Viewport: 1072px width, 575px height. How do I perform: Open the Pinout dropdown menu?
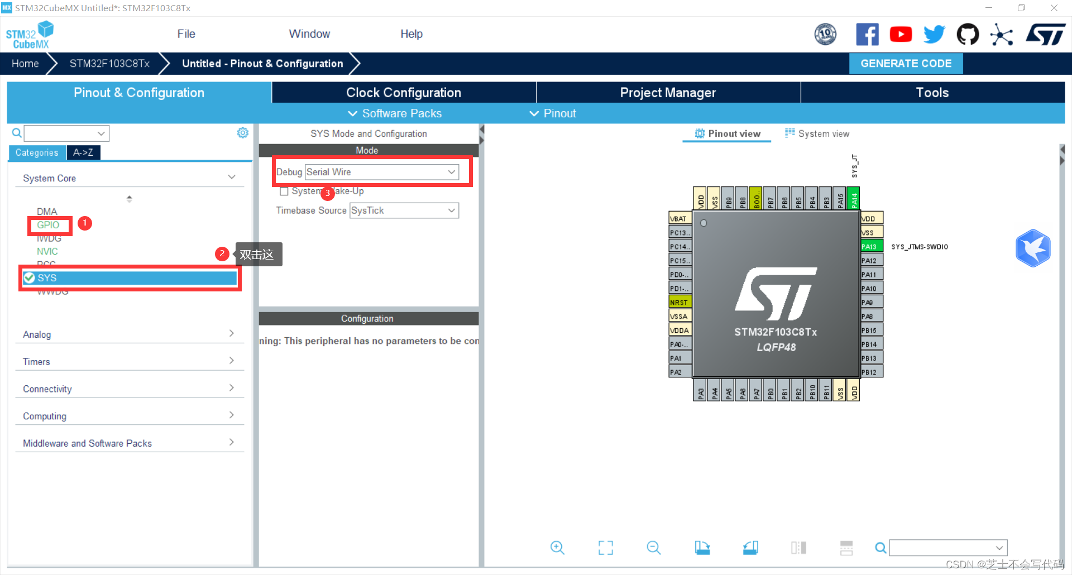pyautogui.click(x=553, y=113)
